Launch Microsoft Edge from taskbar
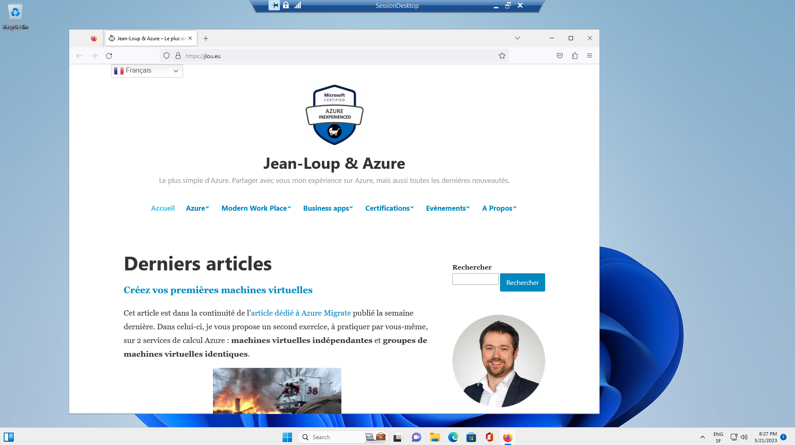The width and height of the screenshot is (795, 445). pos(453,437)
